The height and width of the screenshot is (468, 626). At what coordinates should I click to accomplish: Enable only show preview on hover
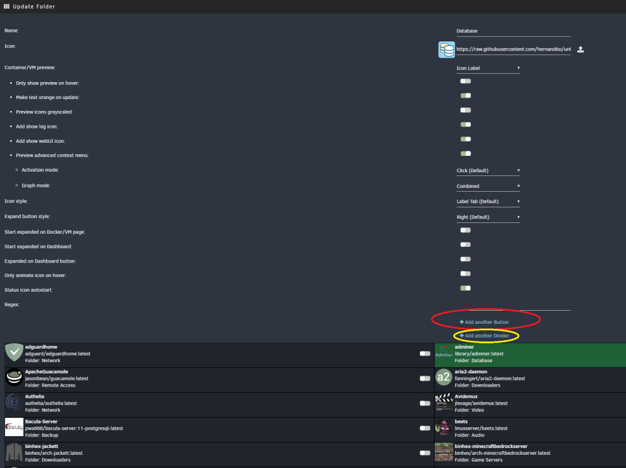tap(466, 81)
